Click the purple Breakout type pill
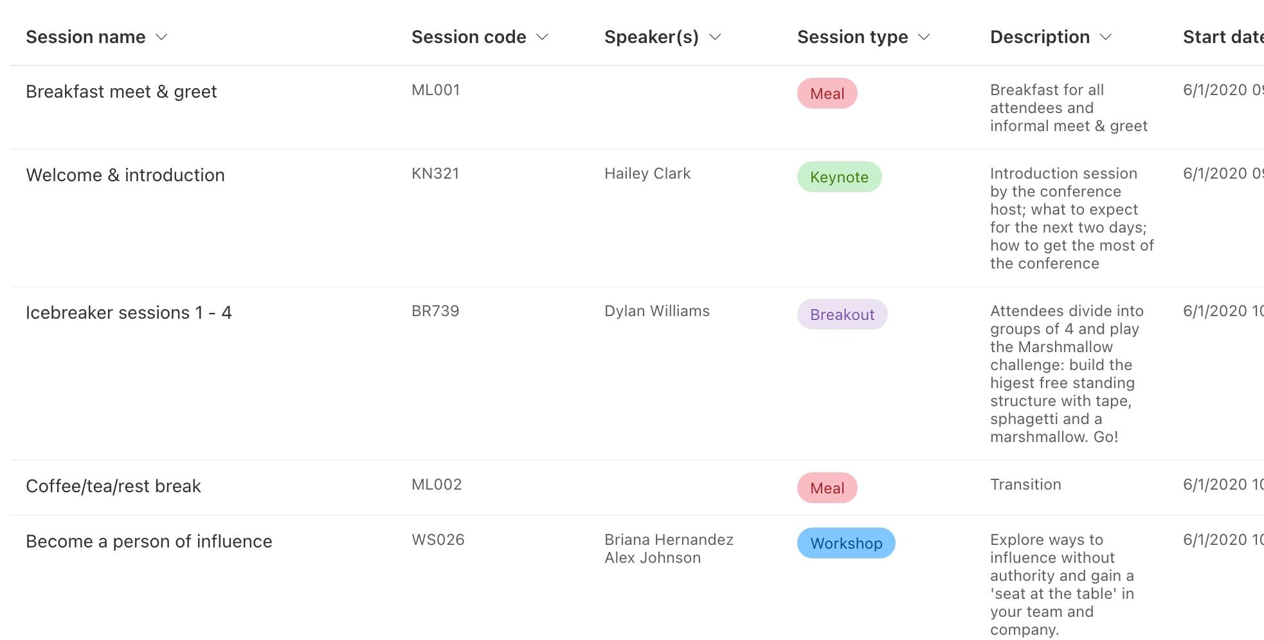Screen dimensions: 1264x640 tap(842, 315)
